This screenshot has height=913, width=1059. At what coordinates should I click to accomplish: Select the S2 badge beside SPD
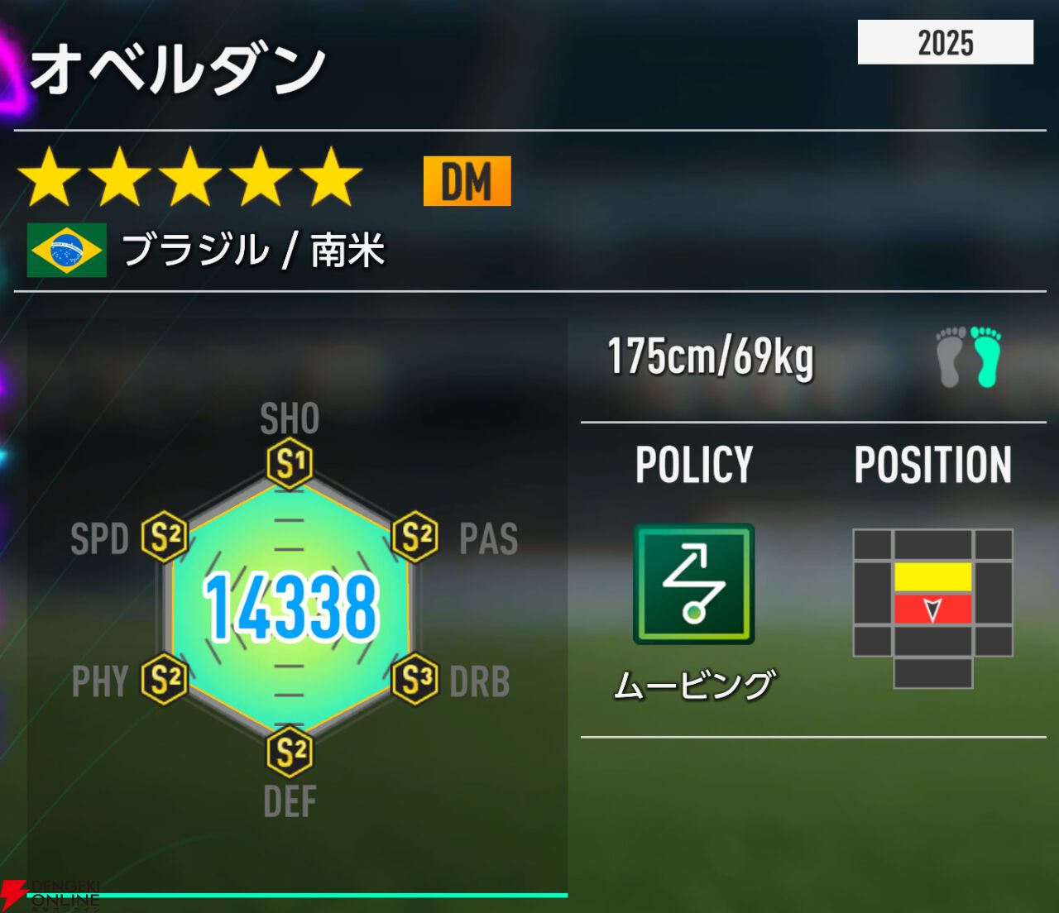165,538
